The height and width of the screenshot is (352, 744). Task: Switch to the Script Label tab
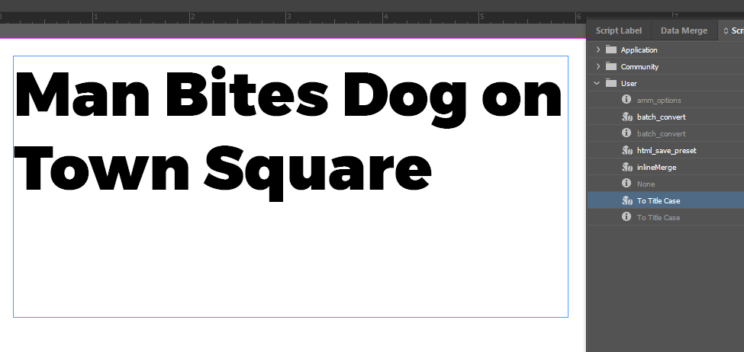pyautogui.click(x=619, y=31)
